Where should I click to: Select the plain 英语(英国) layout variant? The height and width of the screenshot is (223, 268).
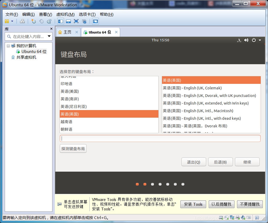point(211,80)
